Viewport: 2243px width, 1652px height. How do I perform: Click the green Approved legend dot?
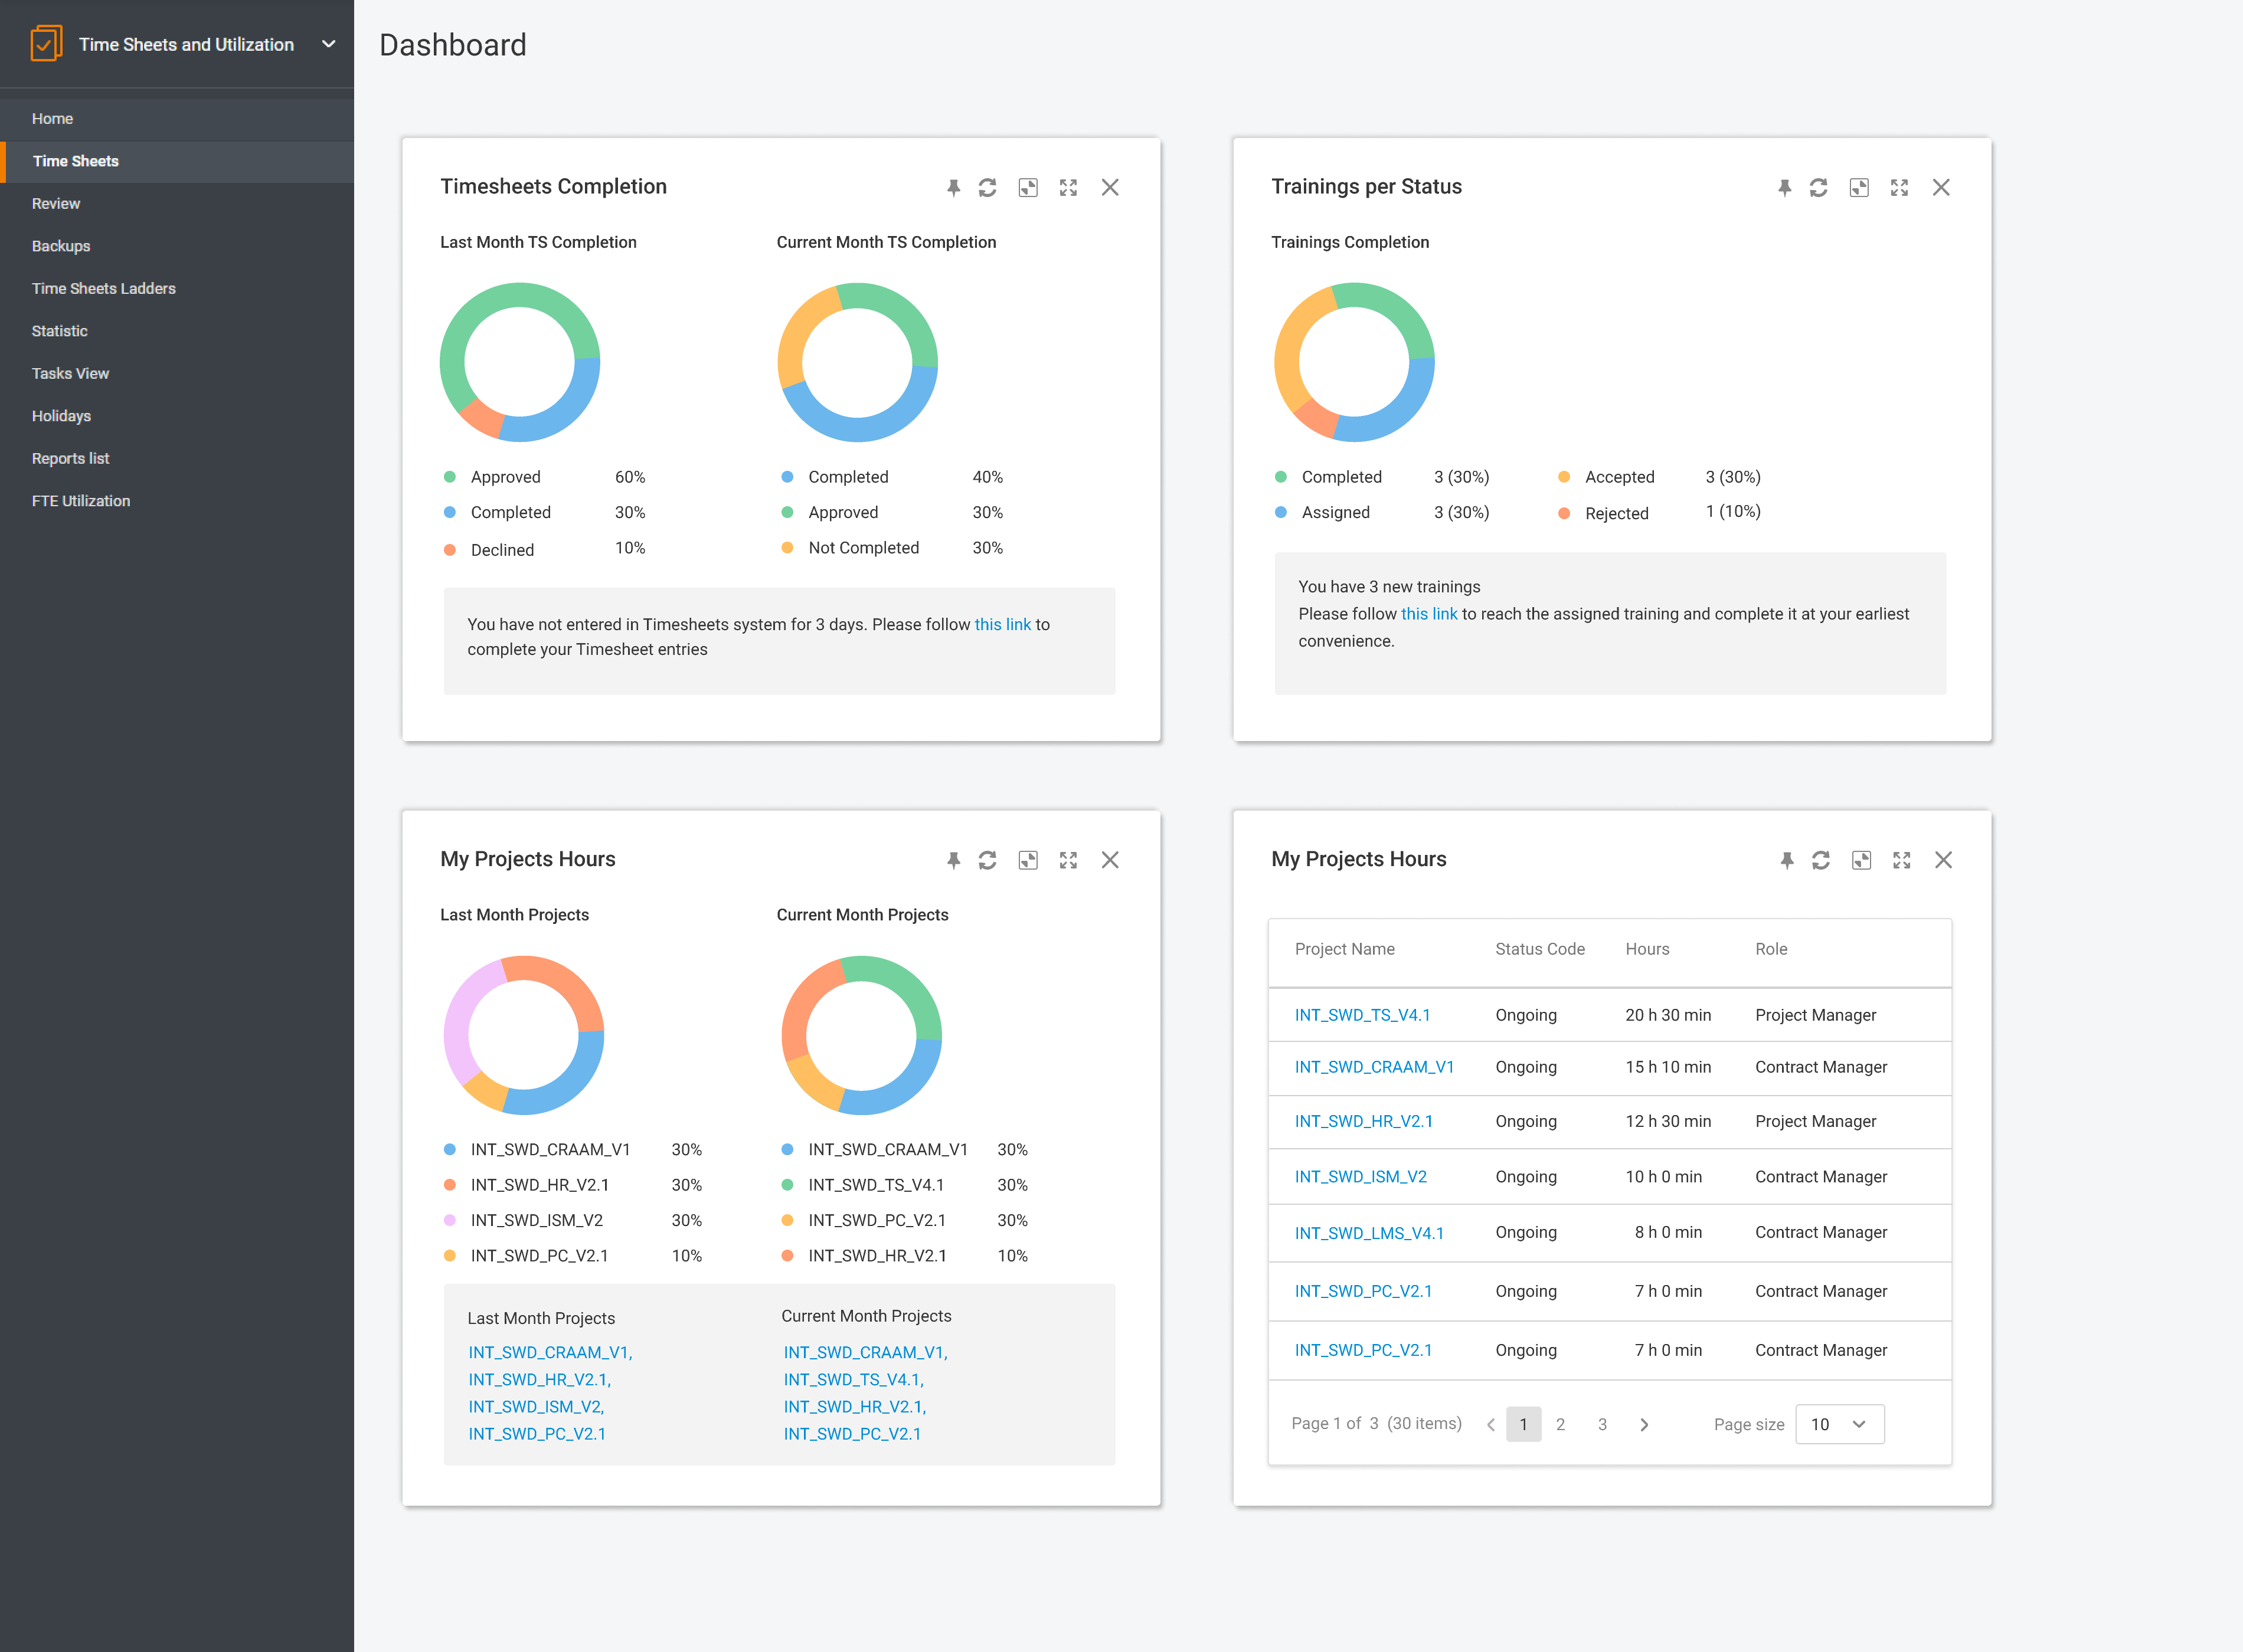[450, 477]
